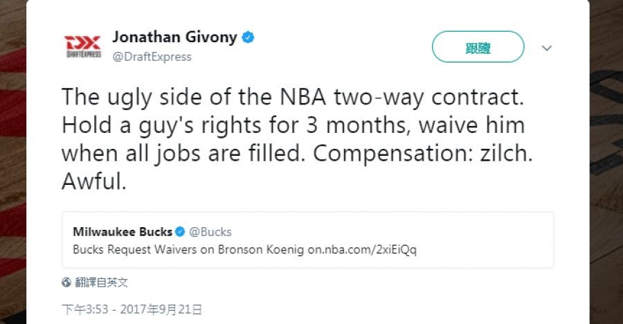
Task: Click verified badge beside Jonathan Givony
Action: tap(247, 37)
